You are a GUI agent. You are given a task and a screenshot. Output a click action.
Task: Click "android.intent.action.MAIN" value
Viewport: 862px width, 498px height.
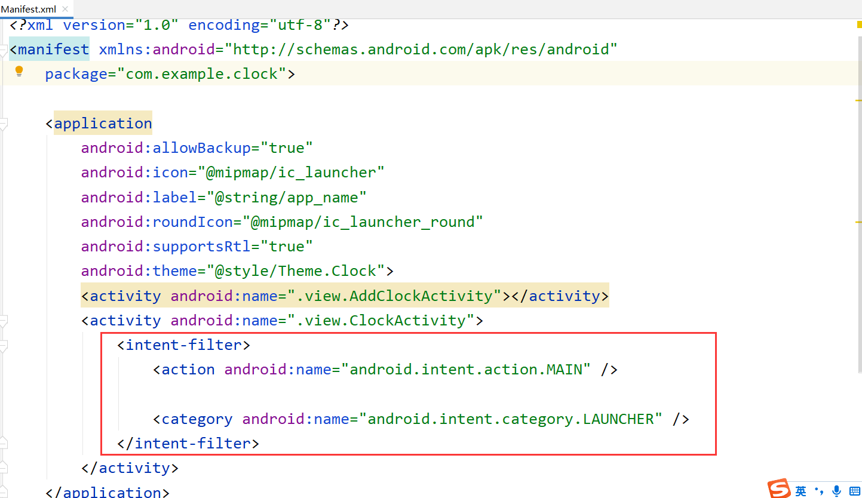466,370
